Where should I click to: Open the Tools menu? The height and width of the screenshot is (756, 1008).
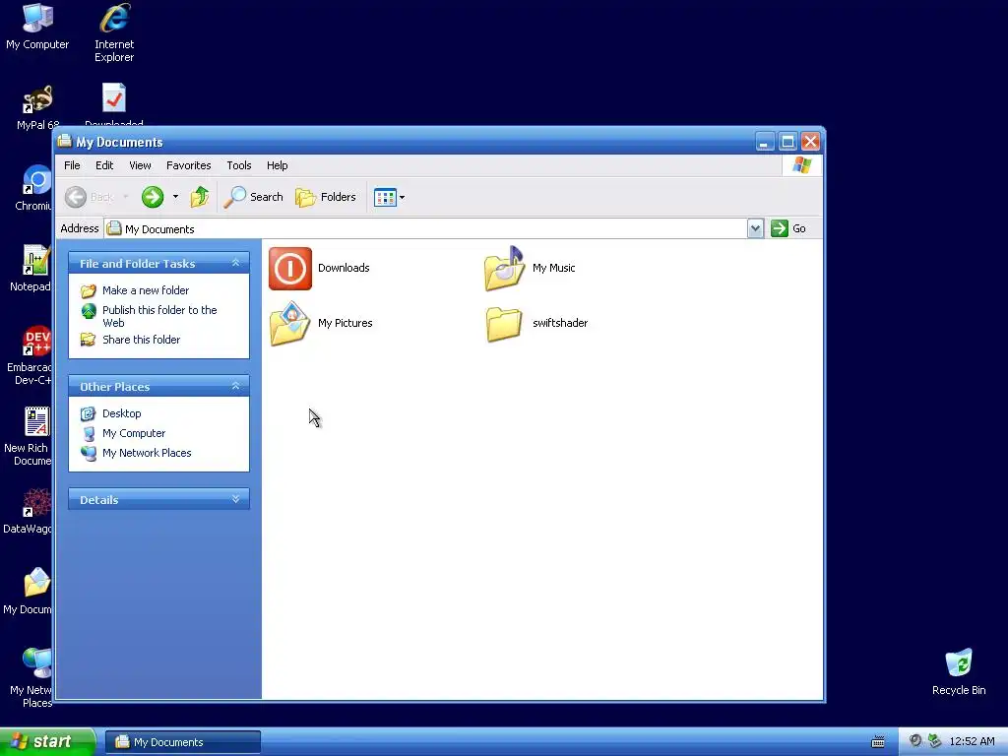click(238, 165)
